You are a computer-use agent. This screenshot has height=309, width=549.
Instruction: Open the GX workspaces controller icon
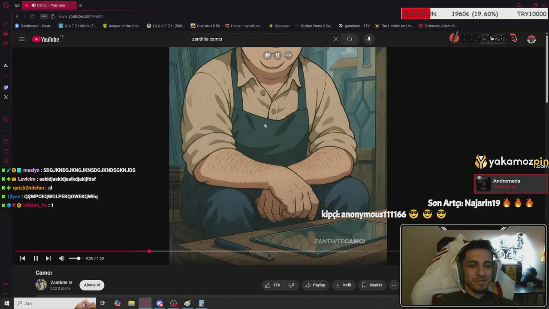[17, 5]
